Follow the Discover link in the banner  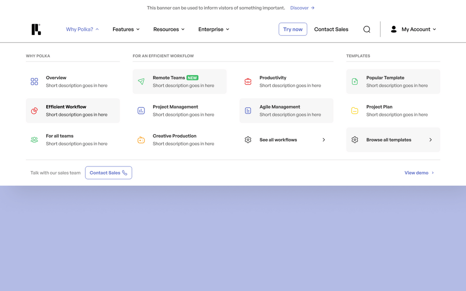299,7
